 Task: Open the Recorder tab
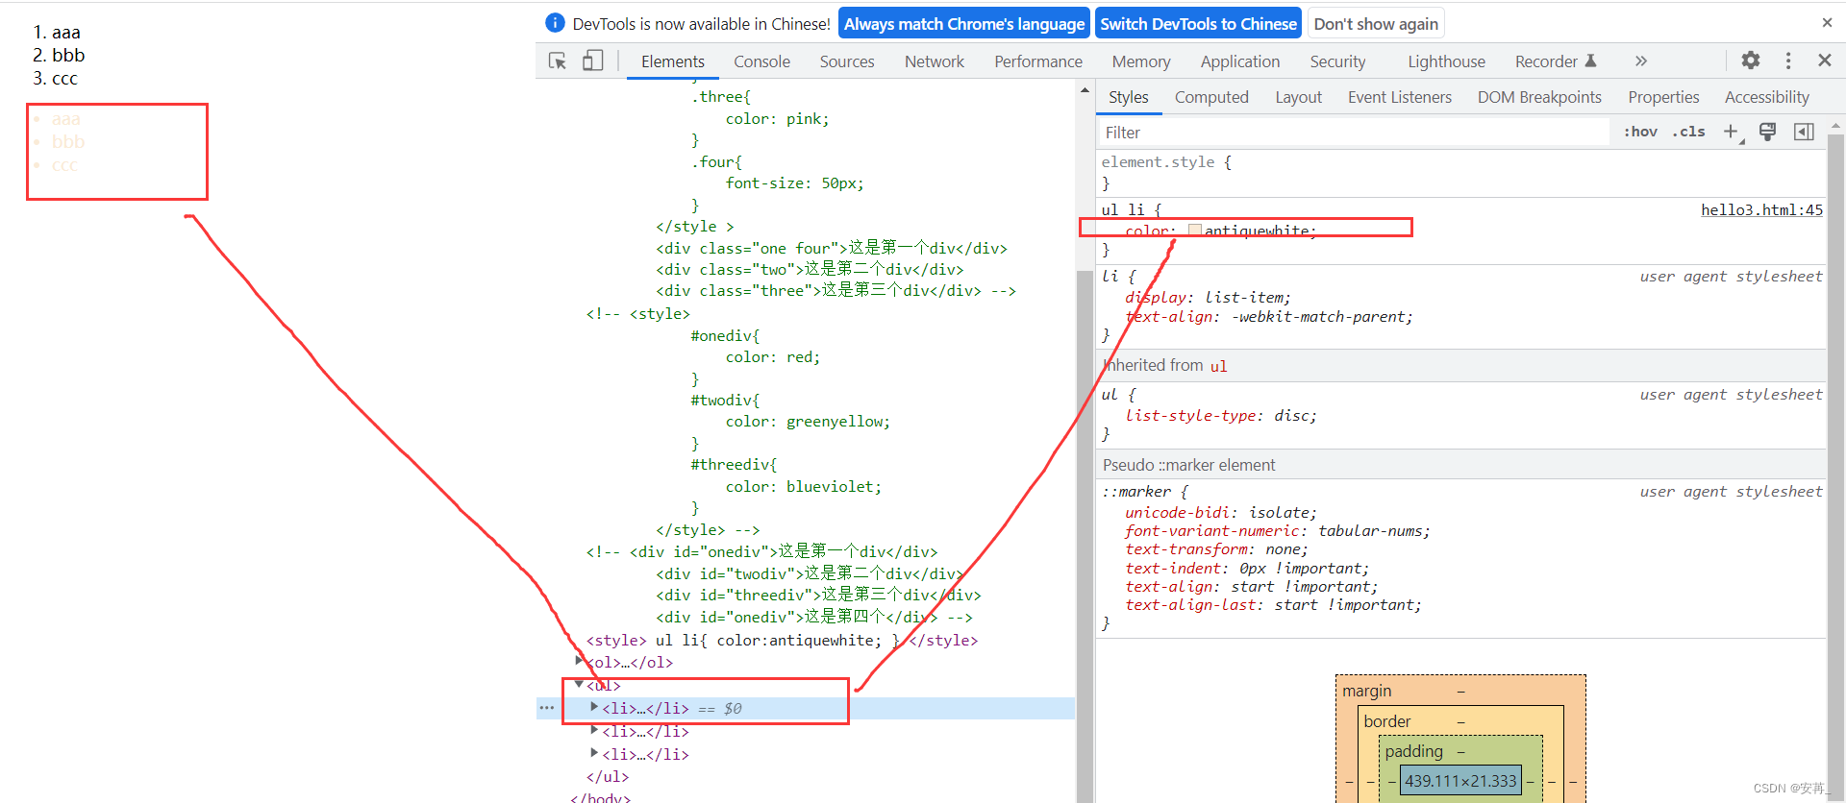tap(1555, 61)
